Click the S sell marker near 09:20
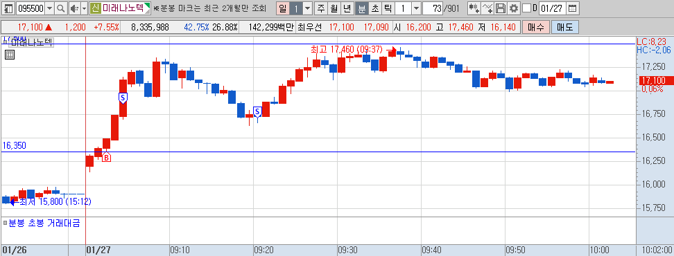 pyautogui.click(x=257, y=112)
